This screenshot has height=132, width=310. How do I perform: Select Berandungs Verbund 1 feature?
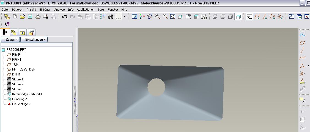pyautogui.click(x=27, y=94)
